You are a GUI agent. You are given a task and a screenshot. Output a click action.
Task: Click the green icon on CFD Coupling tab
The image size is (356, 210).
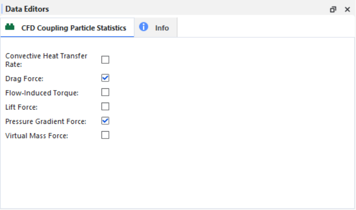click(10, 27)
